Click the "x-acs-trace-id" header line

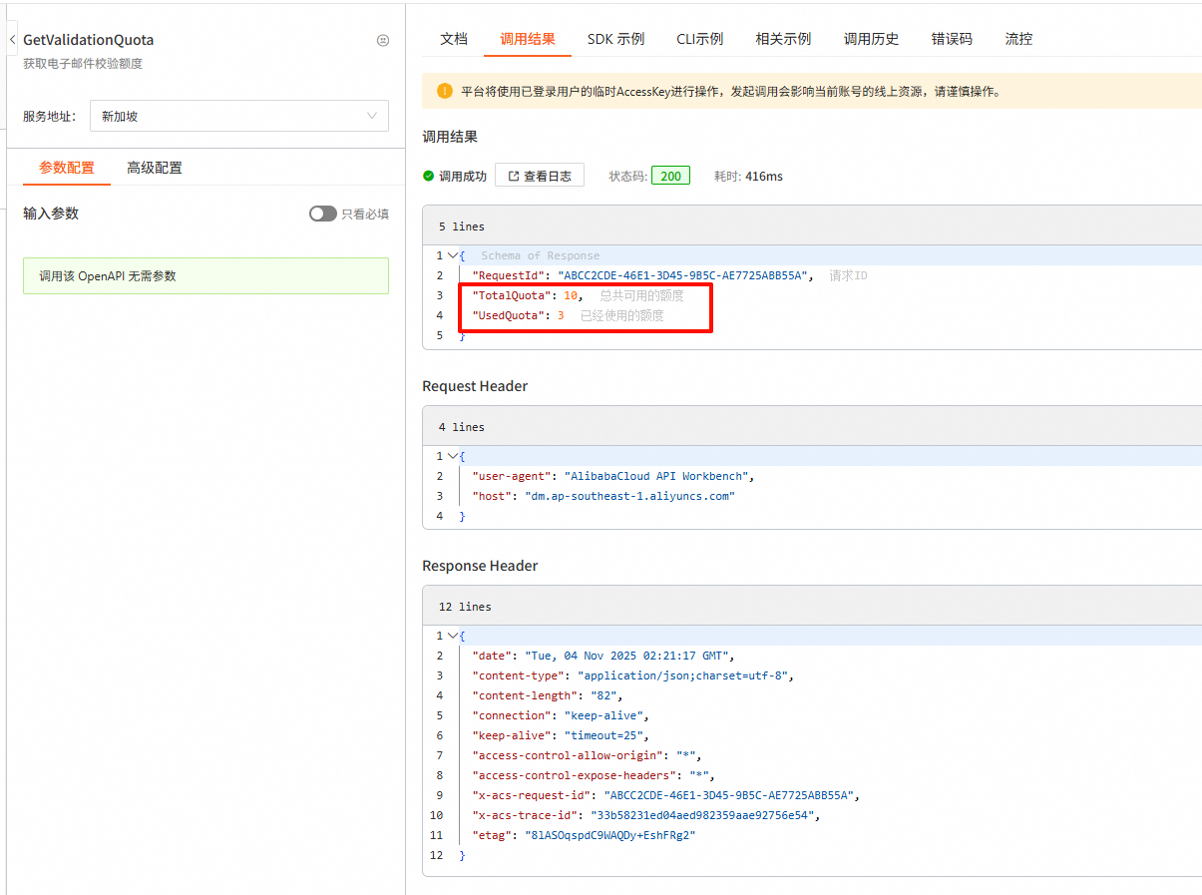click(x=646, y=815)
